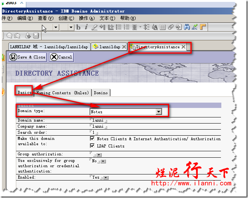Toggle bold text formatting
The image size is (248, 198).
(78, 27)
